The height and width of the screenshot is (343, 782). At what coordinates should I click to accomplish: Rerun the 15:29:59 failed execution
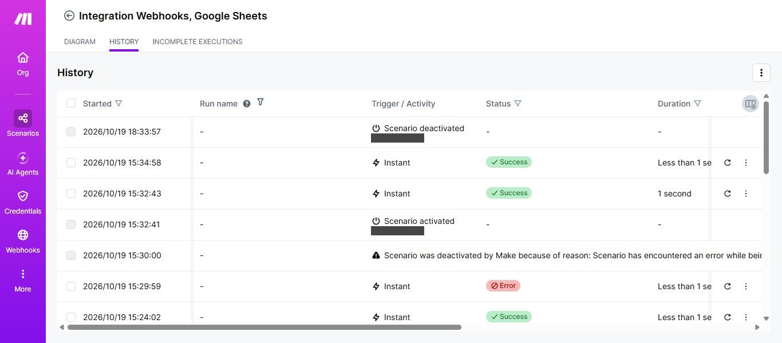point(728,286)
